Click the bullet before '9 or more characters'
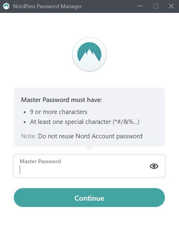 (24, 112)
